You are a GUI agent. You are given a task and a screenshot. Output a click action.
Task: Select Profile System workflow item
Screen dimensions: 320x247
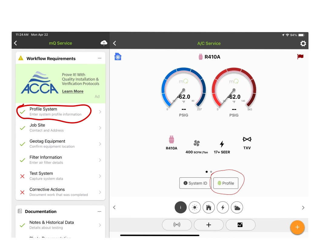point(60,112)
